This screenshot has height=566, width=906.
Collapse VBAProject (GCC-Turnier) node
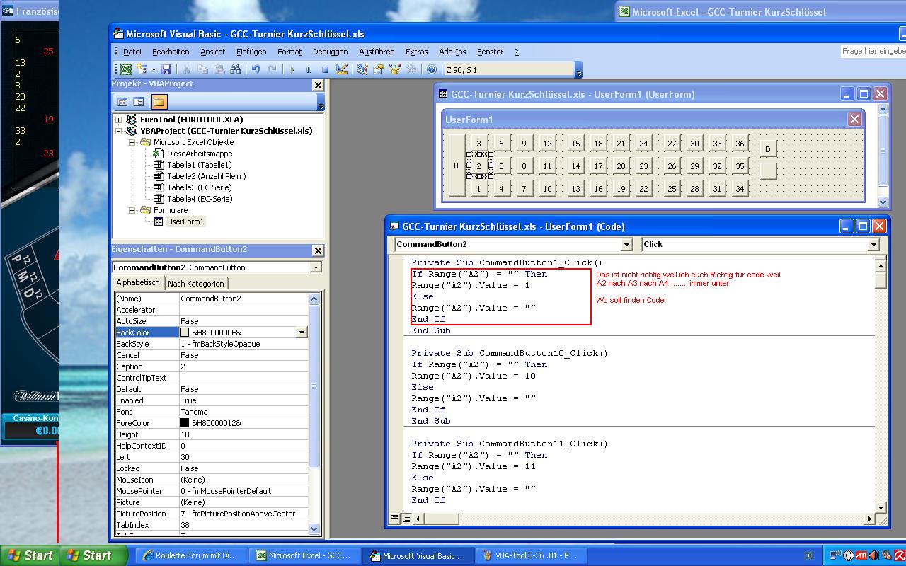[x=119, y=131]
